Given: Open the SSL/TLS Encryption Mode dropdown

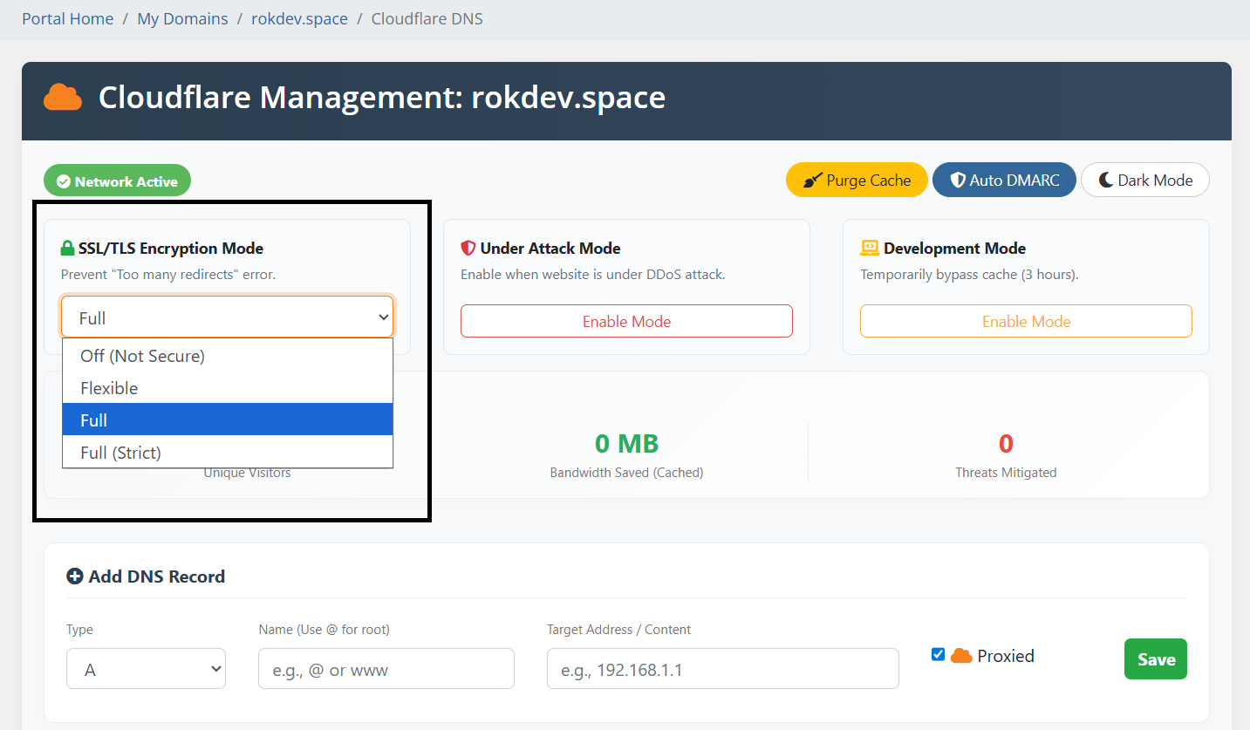Looking at the screenshot, I should (227, 317).
